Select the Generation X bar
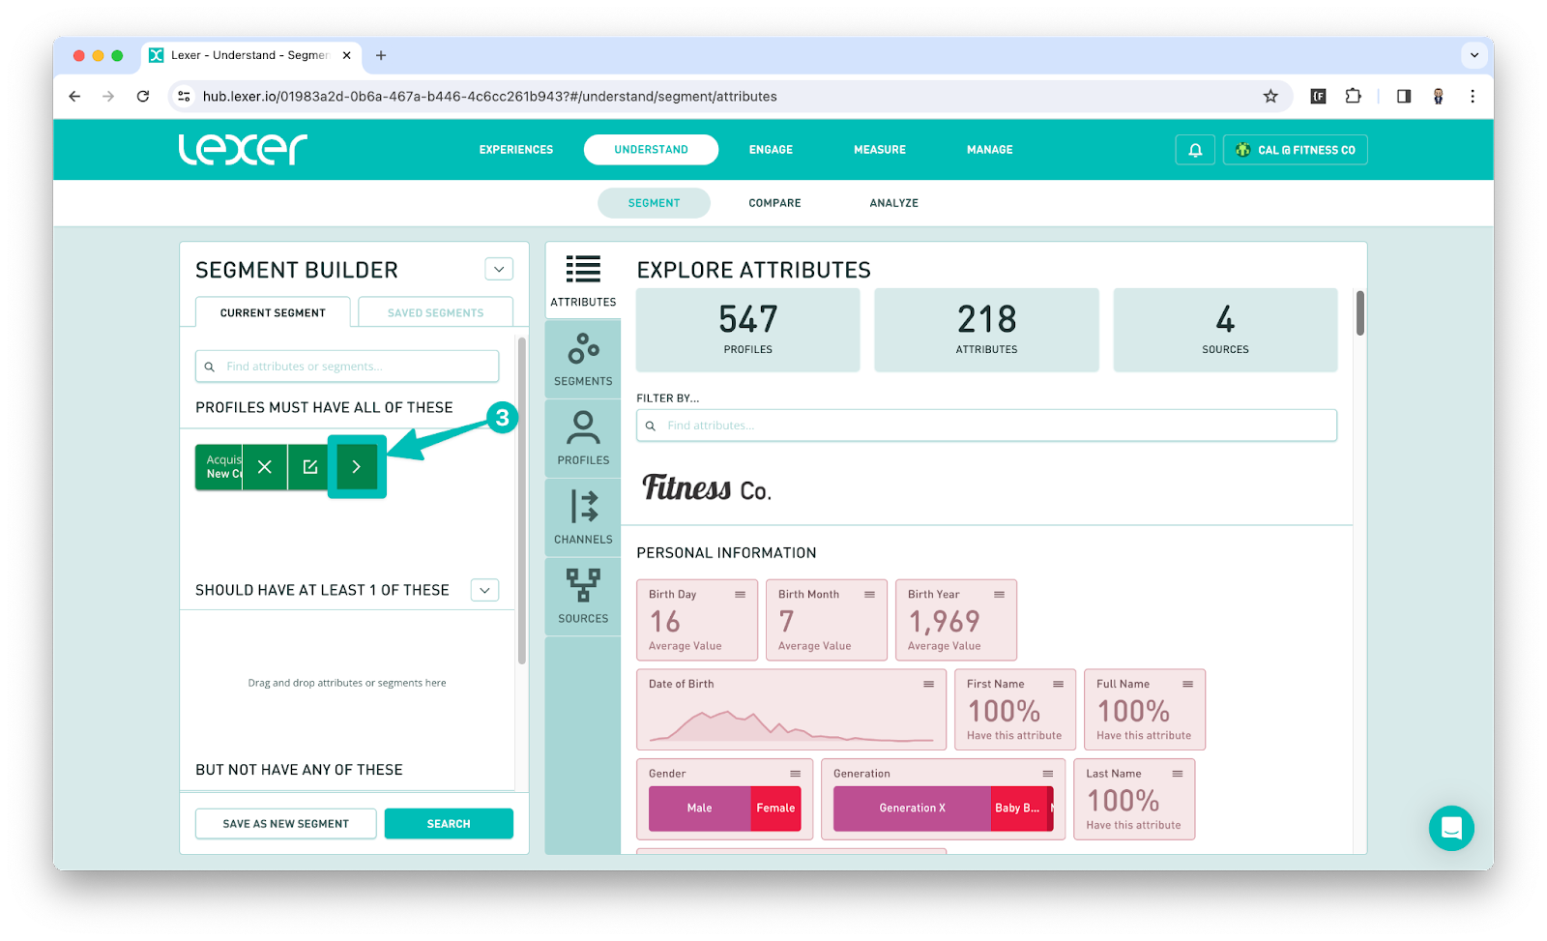The width and height of the screenshot is (1547, 941). click(912, 809)
